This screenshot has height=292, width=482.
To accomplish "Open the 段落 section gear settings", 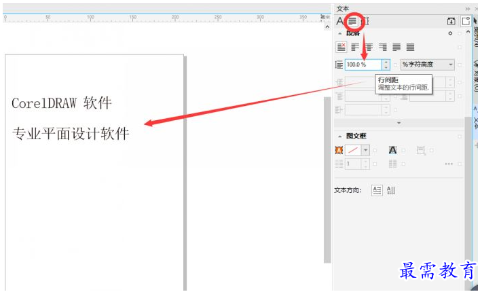I will pyautogui.click(x=450, y=33).
